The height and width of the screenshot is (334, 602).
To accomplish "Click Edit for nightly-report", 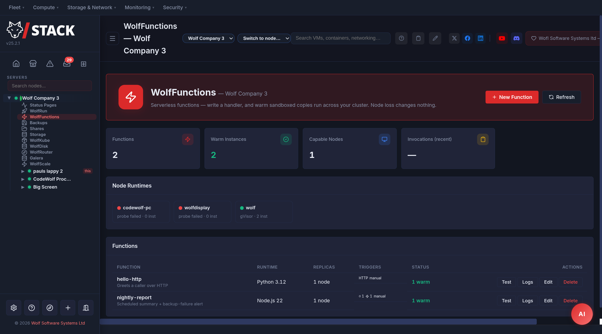I will 548,301.
